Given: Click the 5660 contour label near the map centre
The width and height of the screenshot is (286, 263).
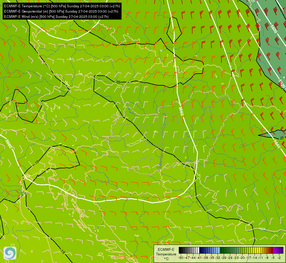Looking at the screenshot, I should pos(181,111).
